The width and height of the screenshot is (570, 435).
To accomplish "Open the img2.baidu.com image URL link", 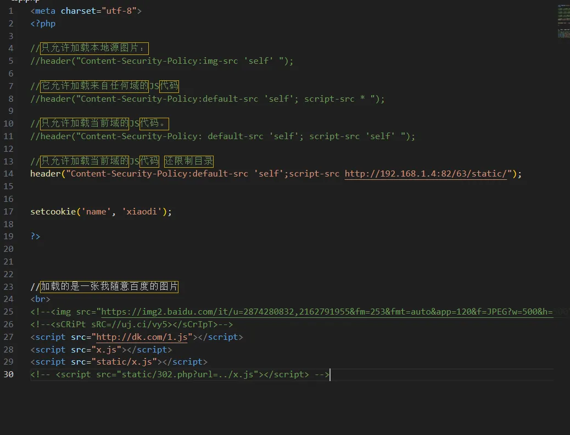I will (327, 312).
